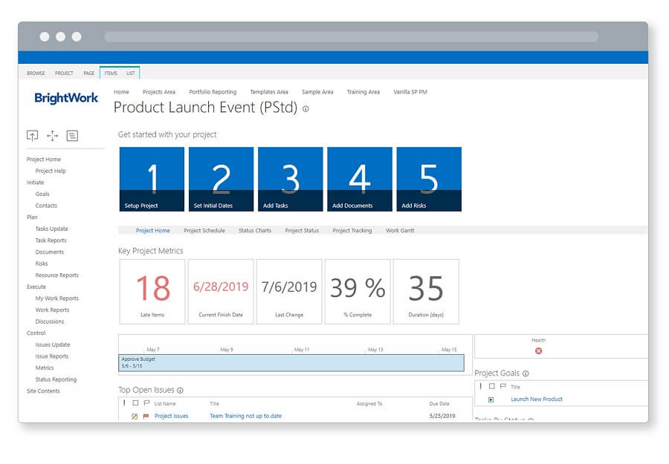This screenshot has width=669, height=464.
Task: Open the Team Training not up to date issue
Action: (245, 416)
